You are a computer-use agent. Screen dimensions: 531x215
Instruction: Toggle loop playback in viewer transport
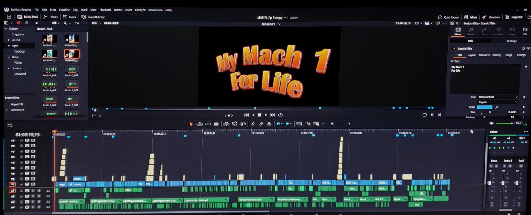coord(280,115)
